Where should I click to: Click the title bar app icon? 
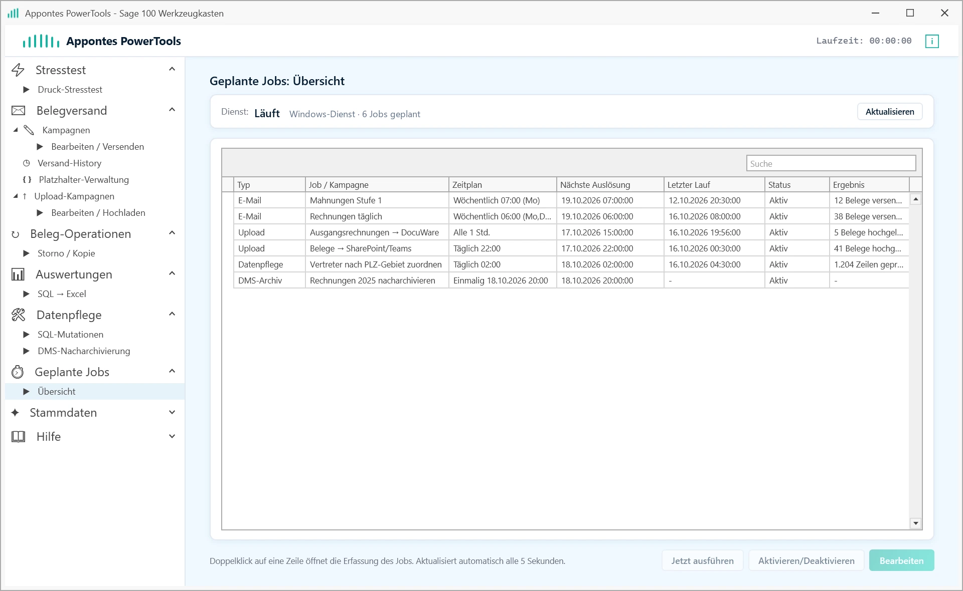tap(13, 13)
